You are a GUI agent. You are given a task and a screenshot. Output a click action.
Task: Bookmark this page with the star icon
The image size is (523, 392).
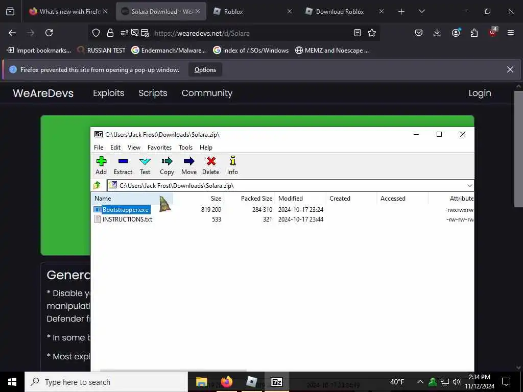[x=372, y=33]
